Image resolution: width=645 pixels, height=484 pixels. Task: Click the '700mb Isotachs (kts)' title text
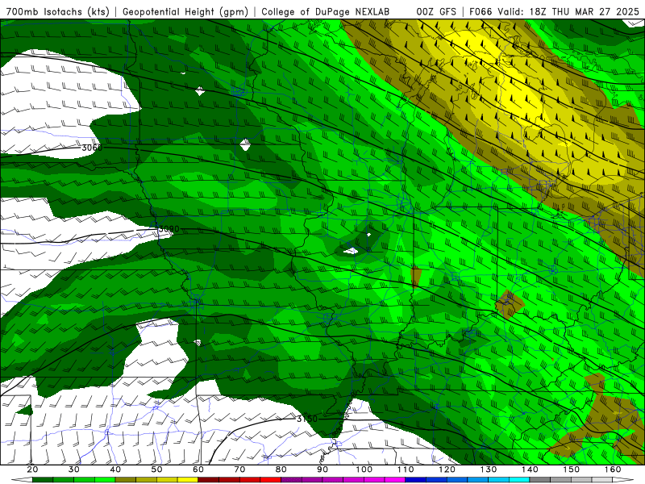[x=58, y=11]
